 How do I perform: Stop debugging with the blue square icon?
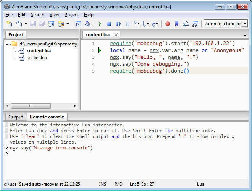click(x=109, y=24)
